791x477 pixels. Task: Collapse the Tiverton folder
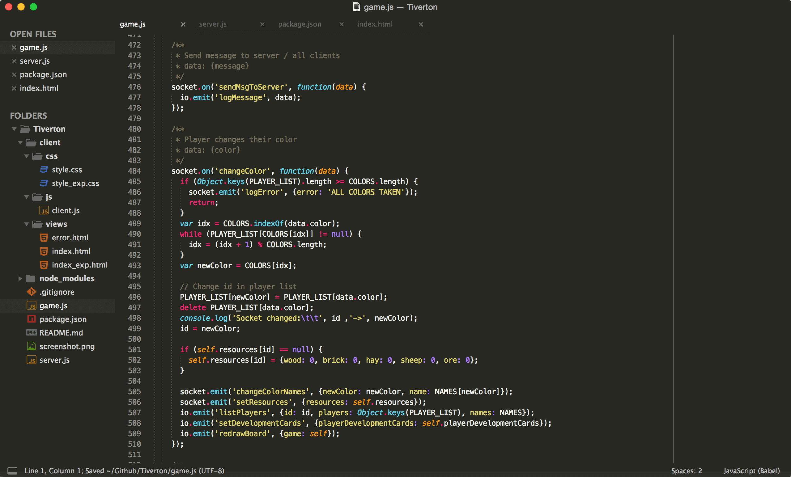(x=14, y=129)
